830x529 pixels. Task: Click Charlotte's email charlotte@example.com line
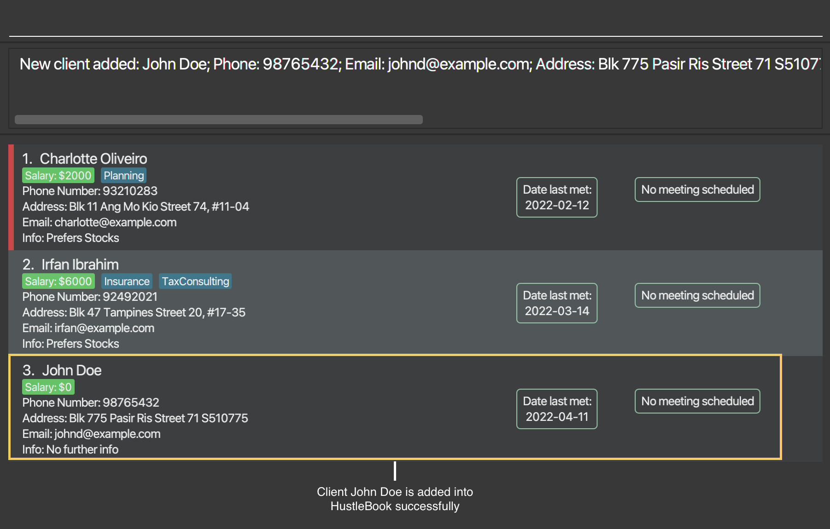point(99,222)
